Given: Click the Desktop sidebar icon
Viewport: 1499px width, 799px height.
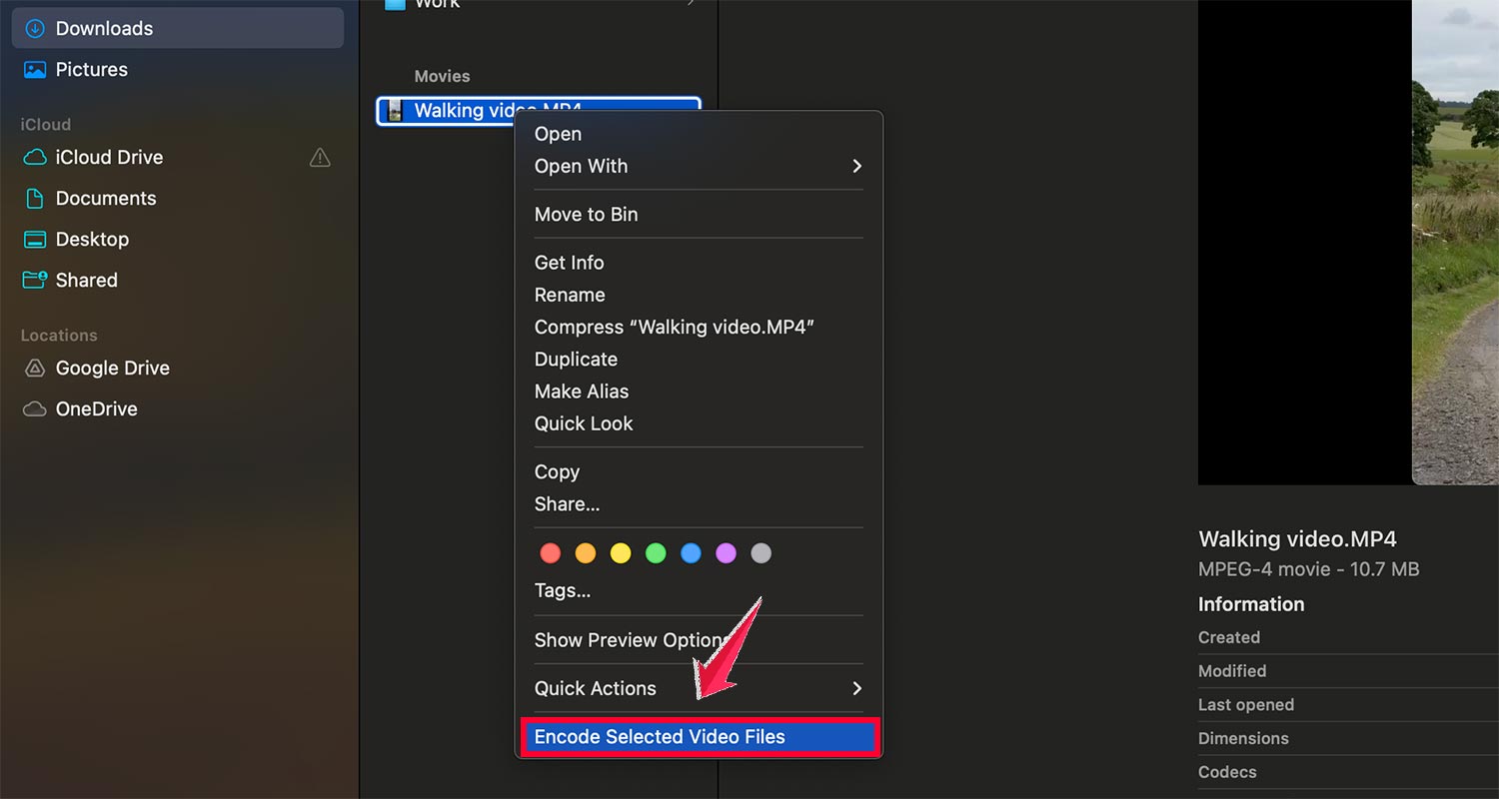Looking at the screenshot, I should pyautogui.click(x=33, y=239).
